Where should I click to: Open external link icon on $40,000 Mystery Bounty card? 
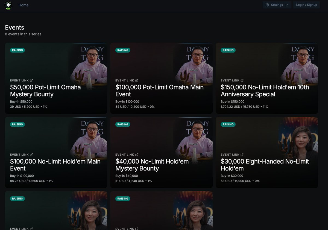[137, 155]
